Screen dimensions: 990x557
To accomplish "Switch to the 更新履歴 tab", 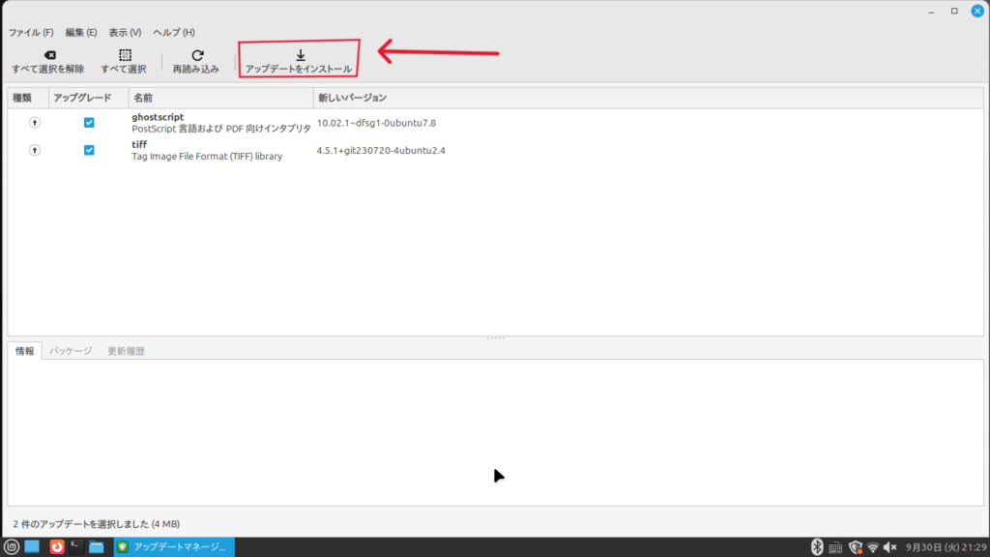I will click(x=126, y=351).
